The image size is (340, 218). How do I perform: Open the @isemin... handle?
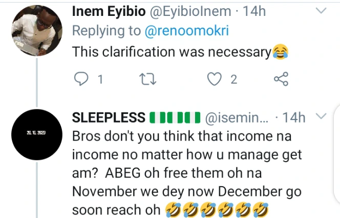tap(237, 117)
